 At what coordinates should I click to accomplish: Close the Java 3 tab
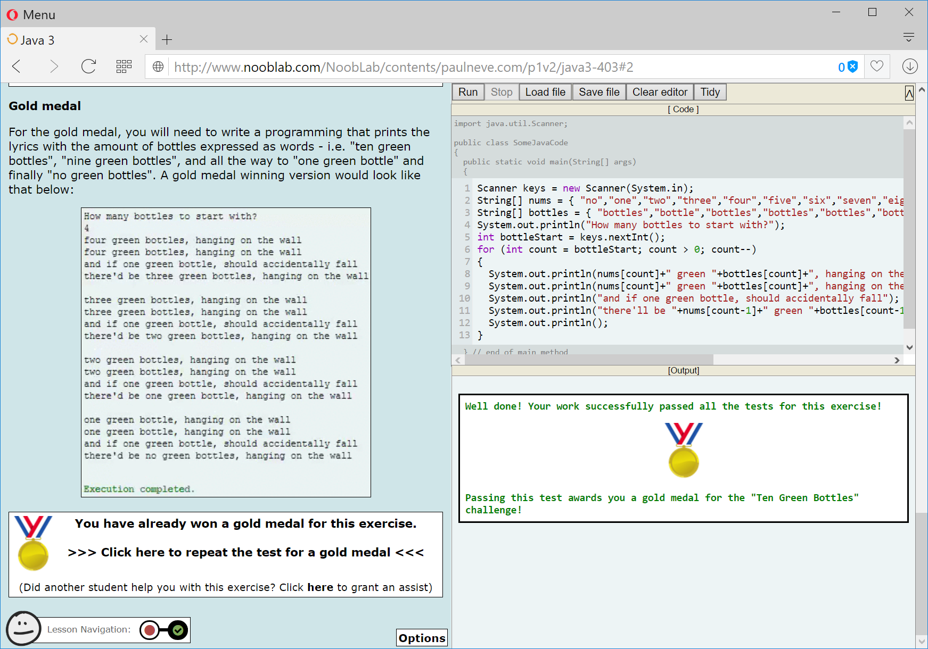pyautogui.click(x=144, y=39)
